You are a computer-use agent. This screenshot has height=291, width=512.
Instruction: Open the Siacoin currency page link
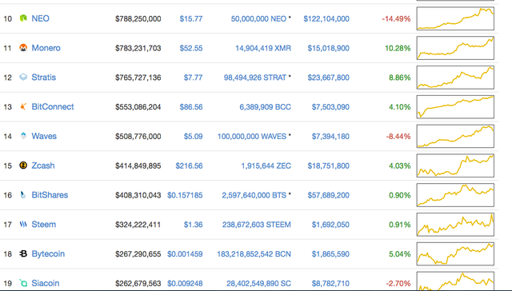[46, 283]
